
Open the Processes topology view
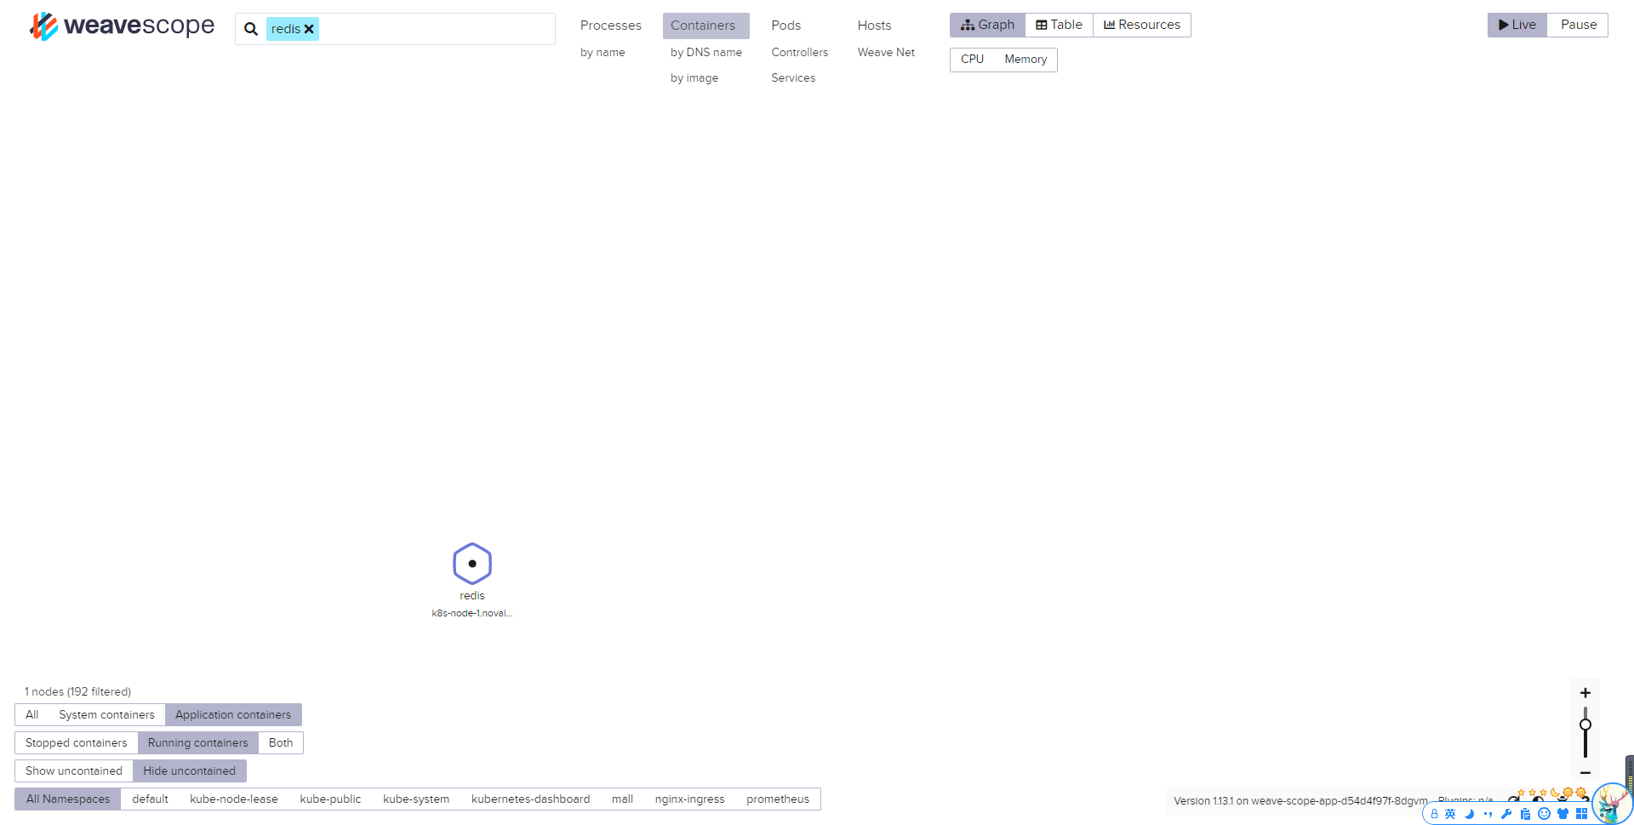point(611,26)
